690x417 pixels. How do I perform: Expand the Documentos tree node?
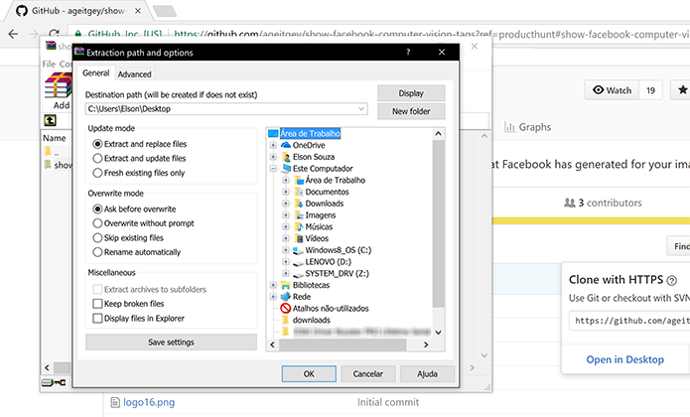pyautogui.click(x=286, y=192)
